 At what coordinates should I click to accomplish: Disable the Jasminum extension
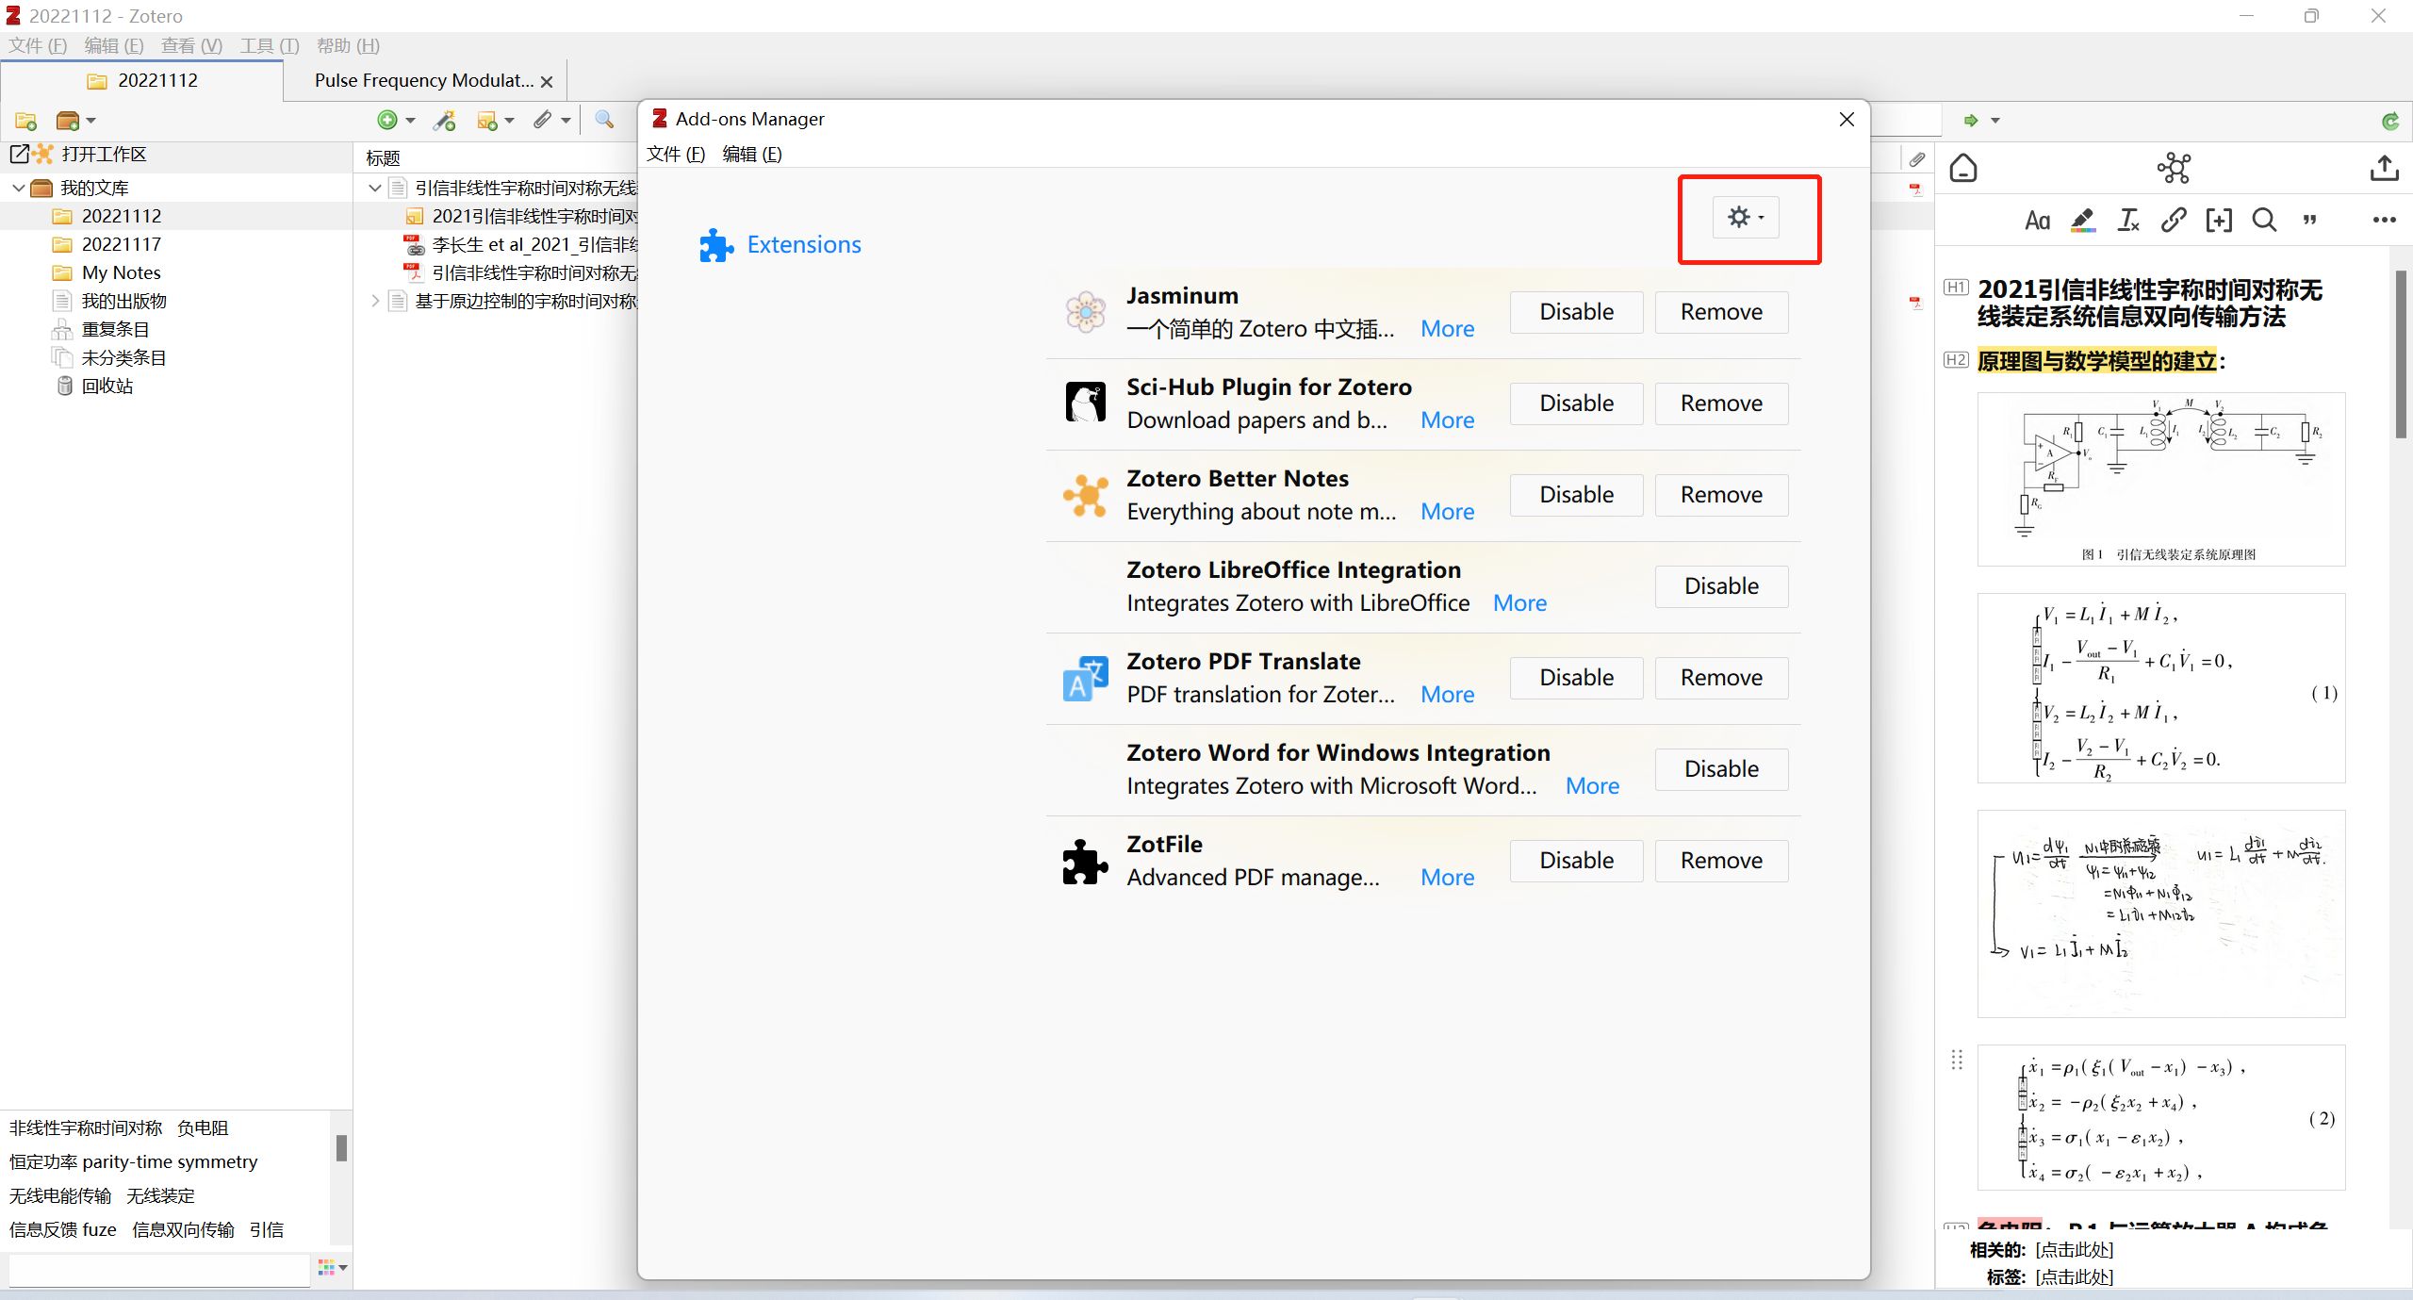[1576, 312]
